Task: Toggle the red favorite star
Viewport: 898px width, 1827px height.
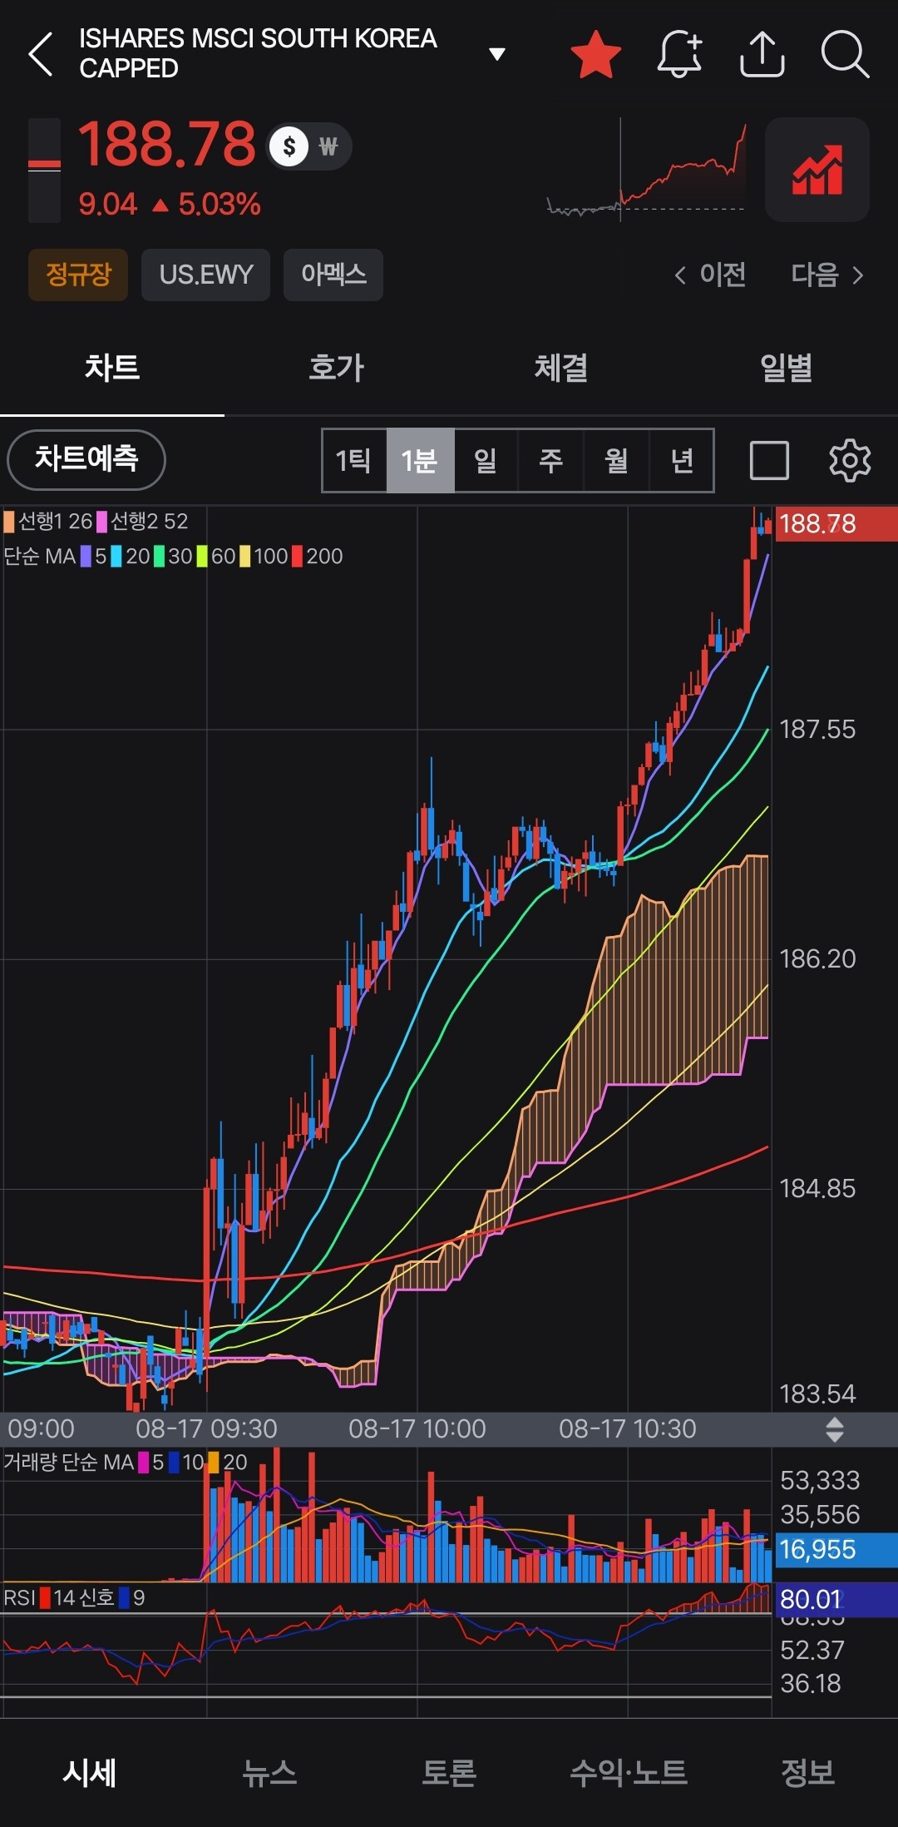Action: pyautogui.click(x=596, y=54)
